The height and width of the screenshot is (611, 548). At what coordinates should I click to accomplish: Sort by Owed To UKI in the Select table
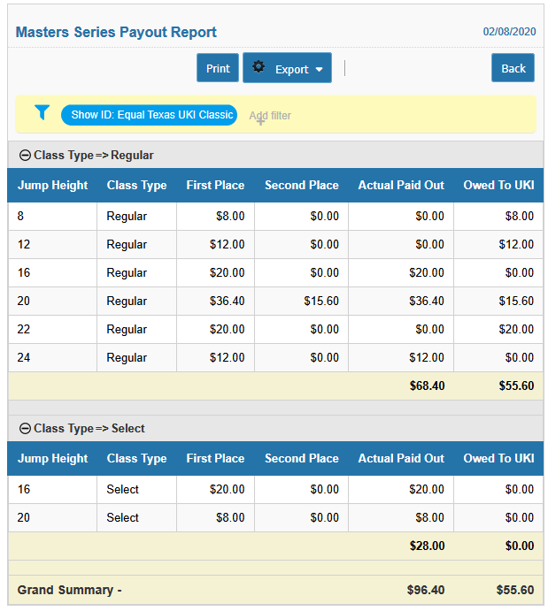(x=498, y=458)
